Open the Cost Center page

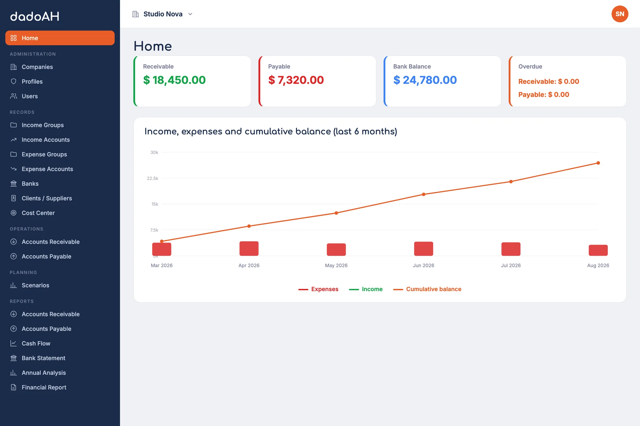point(60,213)
